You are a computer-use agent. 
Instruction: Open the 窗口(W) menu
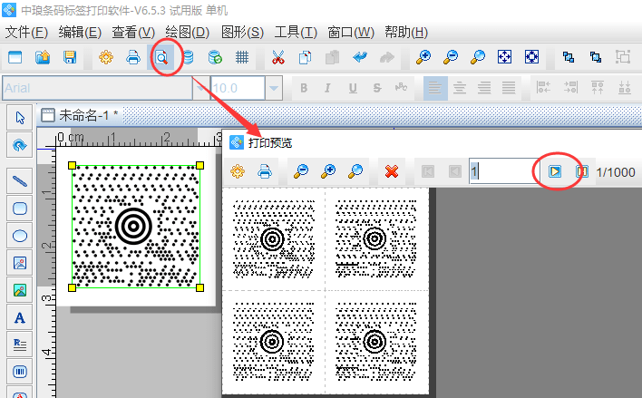tap(351, 32)
